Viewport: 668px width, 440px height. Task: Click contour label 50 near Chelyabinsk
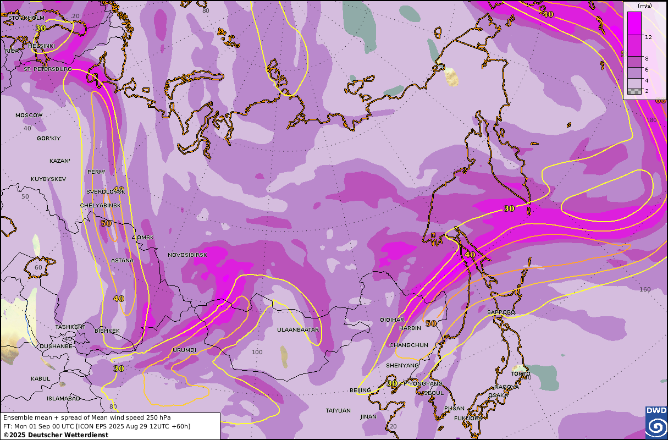pos(106,223)
